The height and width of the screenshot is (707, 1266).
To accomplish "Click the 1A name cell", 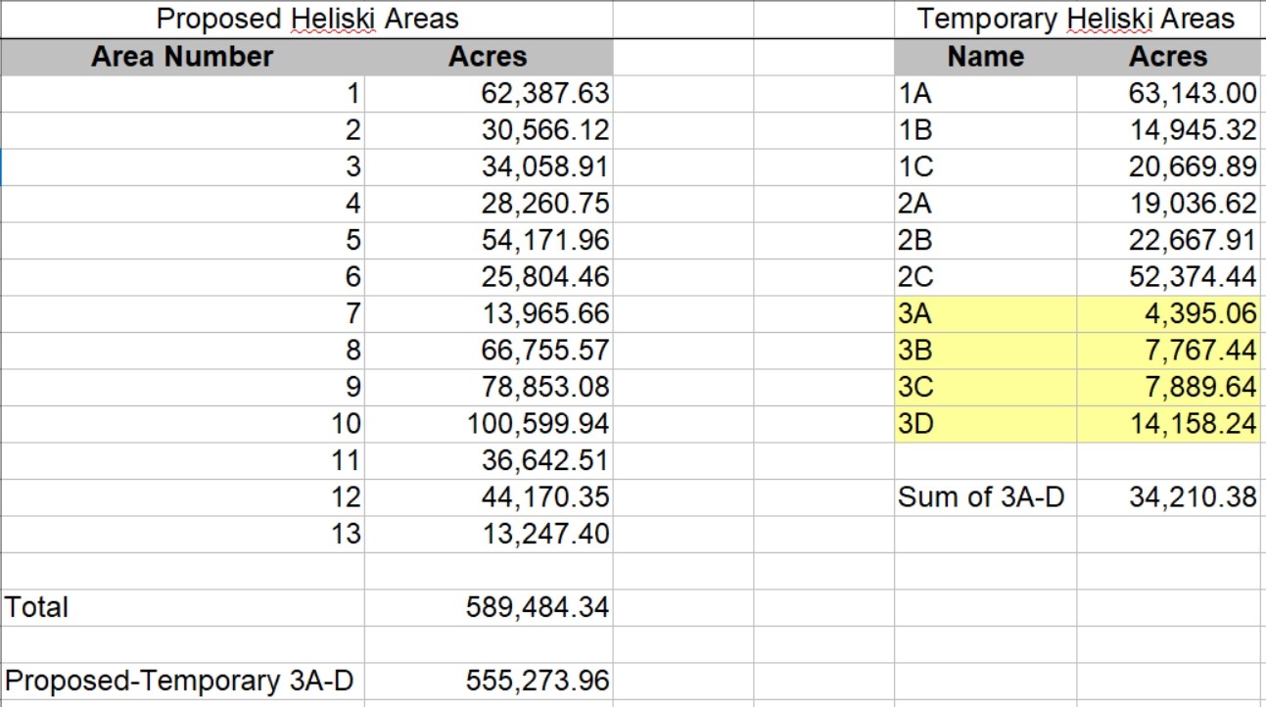I will (x=985, y=94).
